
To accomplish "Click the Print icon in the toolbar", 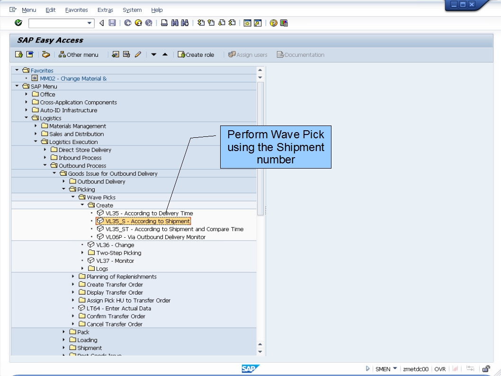I will click(x=164, y=23).
